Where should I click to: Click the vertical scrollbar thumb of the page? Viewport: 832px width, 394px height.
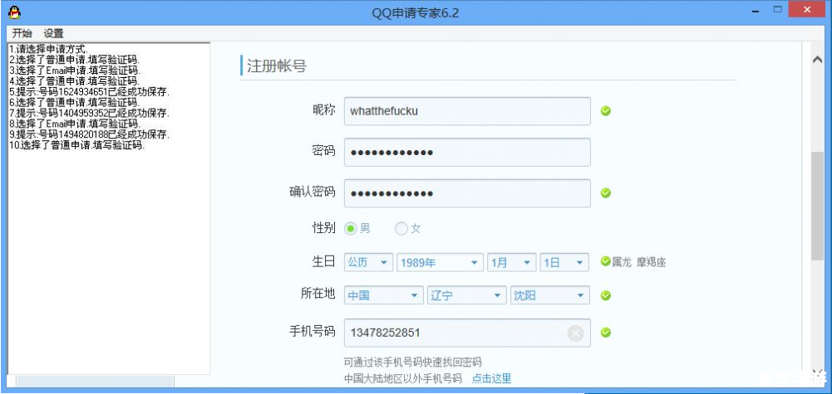point(817,206)
